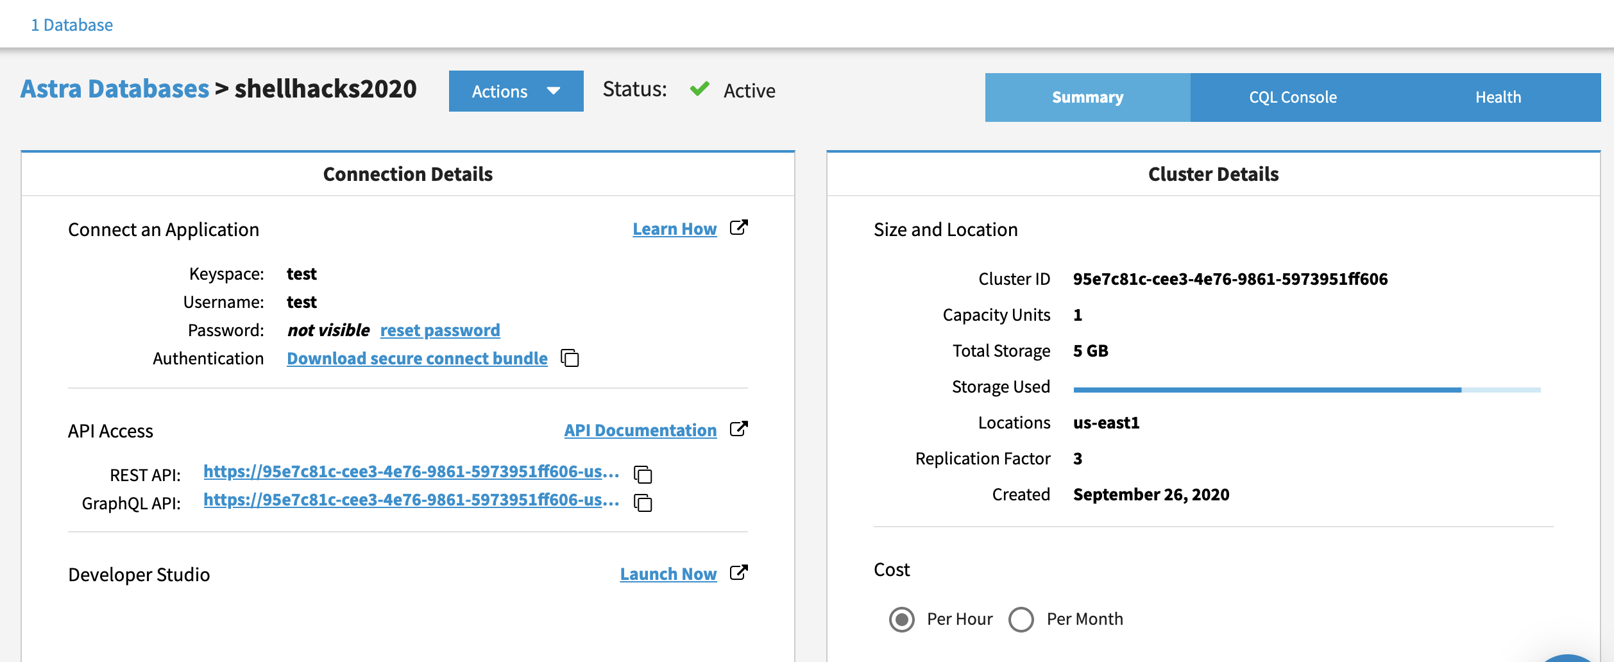The width and height of the screenshot is (1614, 662).
Task: Expand the Actions dropdown menu
Action: 516,91
